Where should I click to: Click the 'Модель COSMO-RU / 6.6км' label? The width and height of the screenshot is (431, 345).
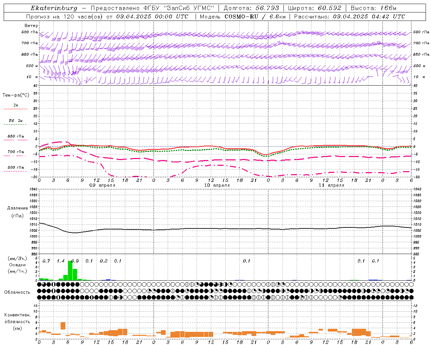[243, 17]
